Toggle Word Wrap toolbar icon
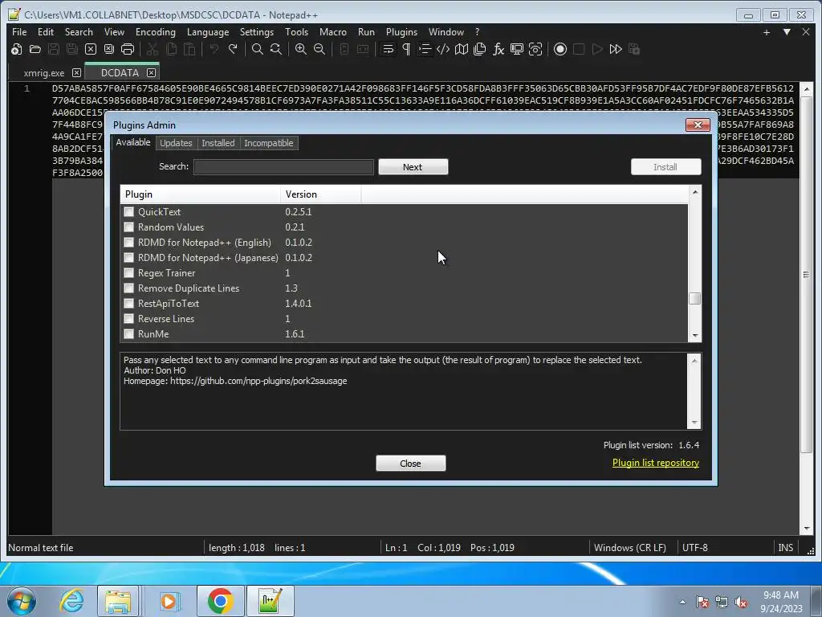Screen dimensions: 822x617 point(388,49)
